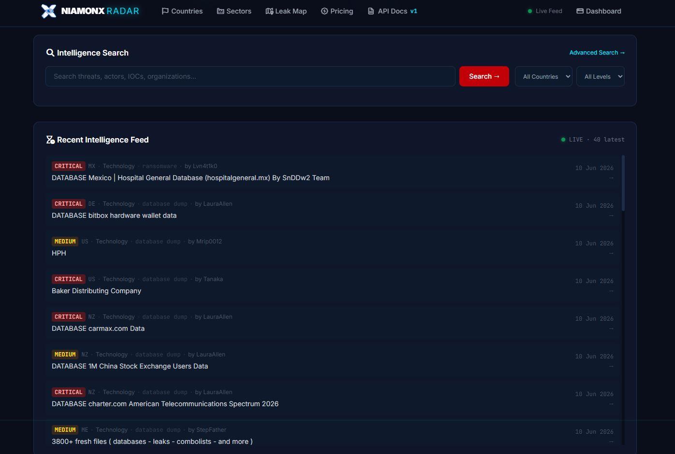
Task: Click the hourglass icon beside Recent Intelligence Feed
Action: tap(50, 140)
